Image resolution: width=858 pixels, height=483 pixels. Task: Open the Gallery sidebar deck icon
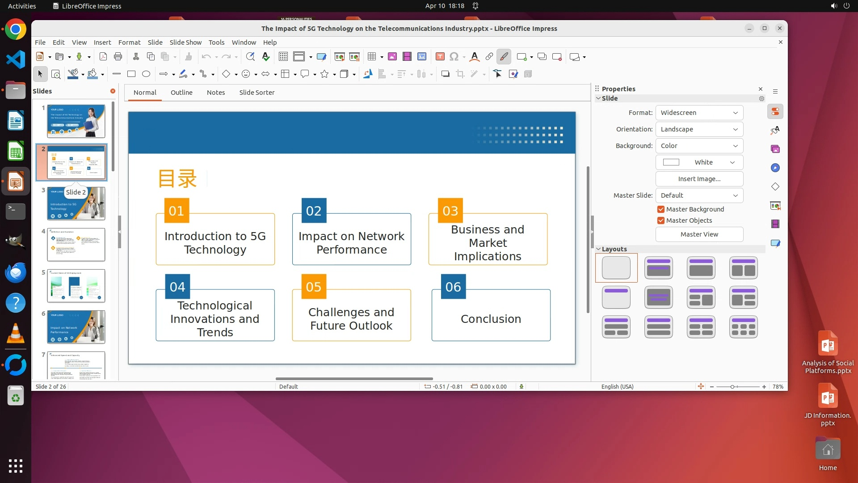775,149
